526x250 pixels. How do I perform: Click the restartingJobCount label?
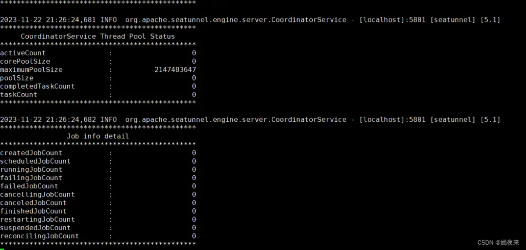coord(37,219)
